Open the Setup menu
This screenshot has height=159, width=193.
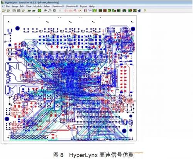pyautogui.click(x=15, y=6)
